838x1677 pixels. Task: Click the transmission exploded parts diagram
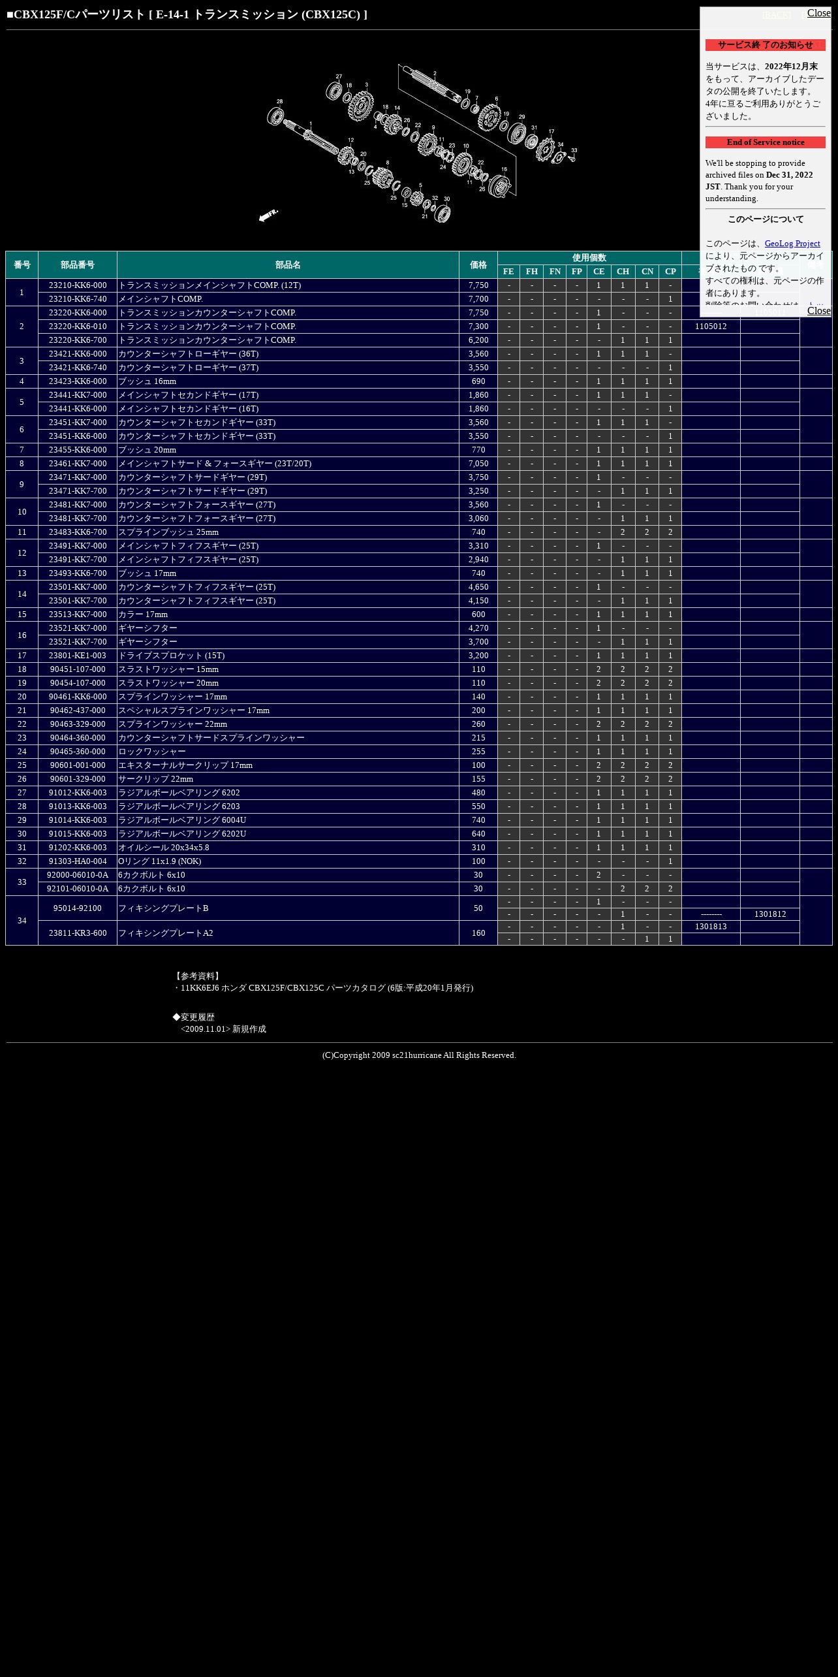point(418,144)
